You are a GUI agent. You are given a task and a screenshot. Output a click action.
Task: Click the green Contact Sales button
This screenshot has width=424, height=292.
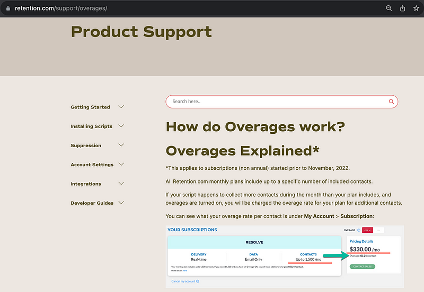[x=363, y=267]
